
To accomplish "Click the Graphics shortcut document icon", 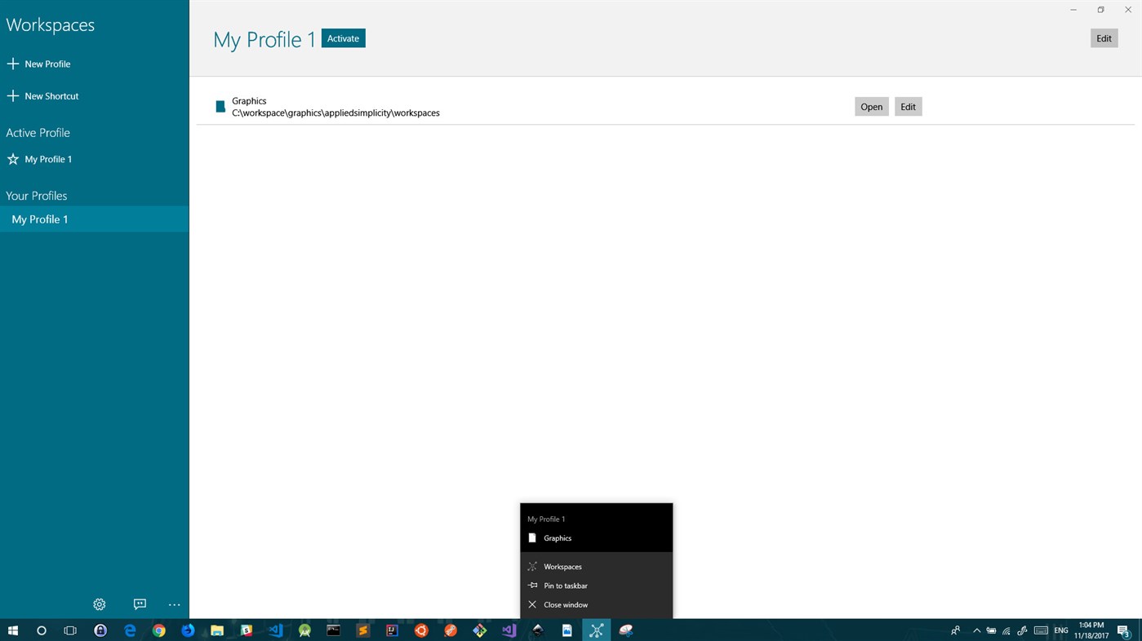I will pos(220,106).
